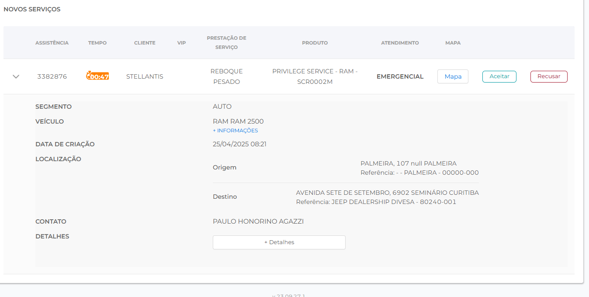Image resolution: width=589 pixels, height=297 pixels.
Task: Click the Avenida Sete de Setembro destination
Action: [387, 193]
